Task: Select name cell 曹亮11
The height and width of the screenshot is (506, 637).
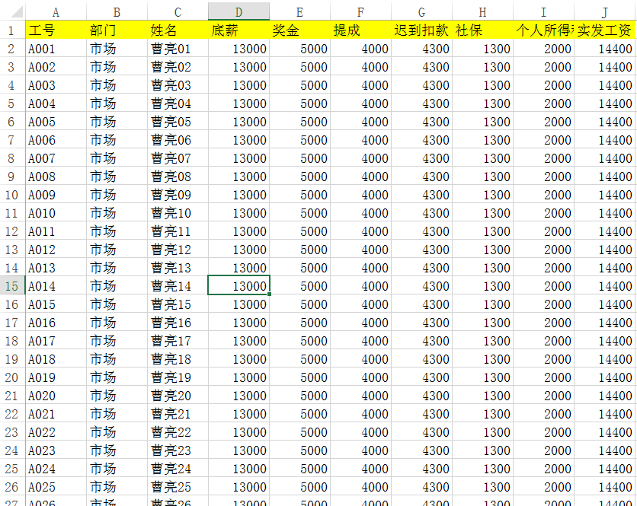Action: 178,231
